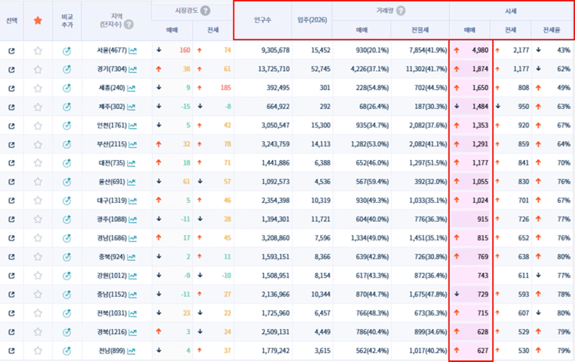Click the help icon beside 시장강도 header
This screenshot has width=575, height=362.
[x=205, y=11]
